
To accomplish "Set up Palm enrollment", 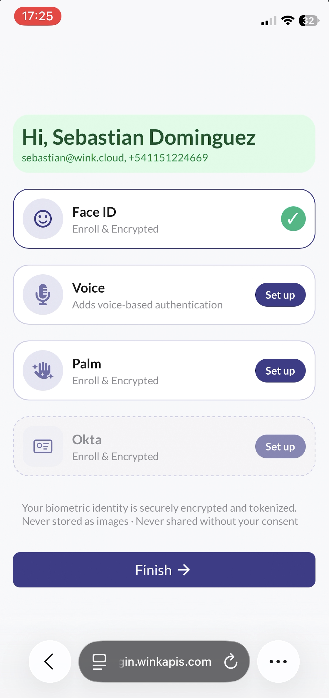I will [x=280, y=371].
